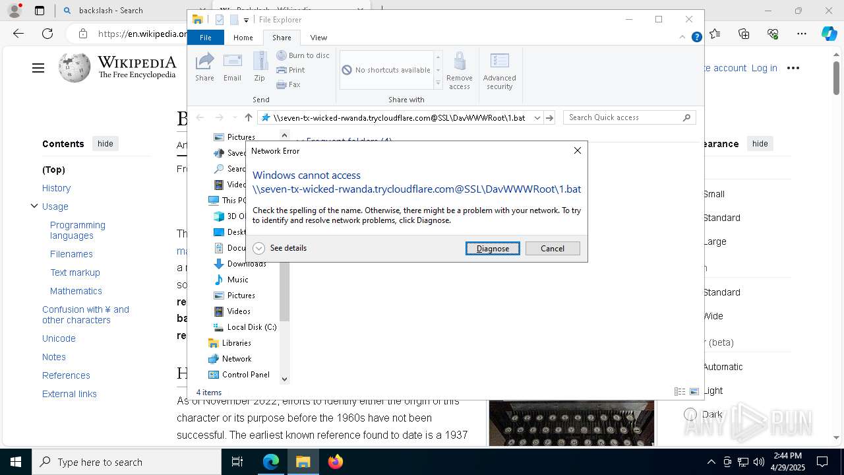Hide the Appearance panel
Image resolution: width=844 pixels, height=475 pixels.
point(760,143)
